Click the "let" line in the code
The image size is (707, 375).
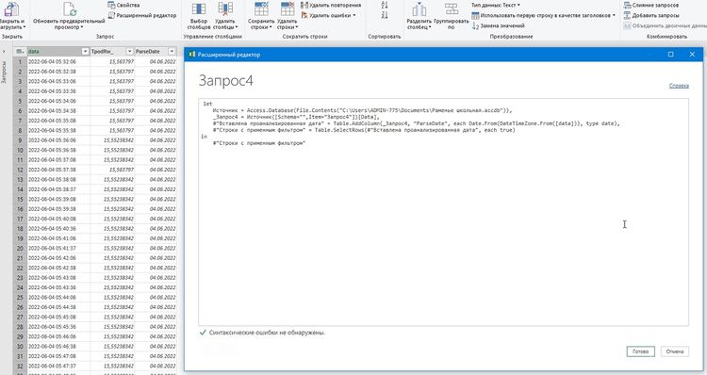click(x=207, y=104)
